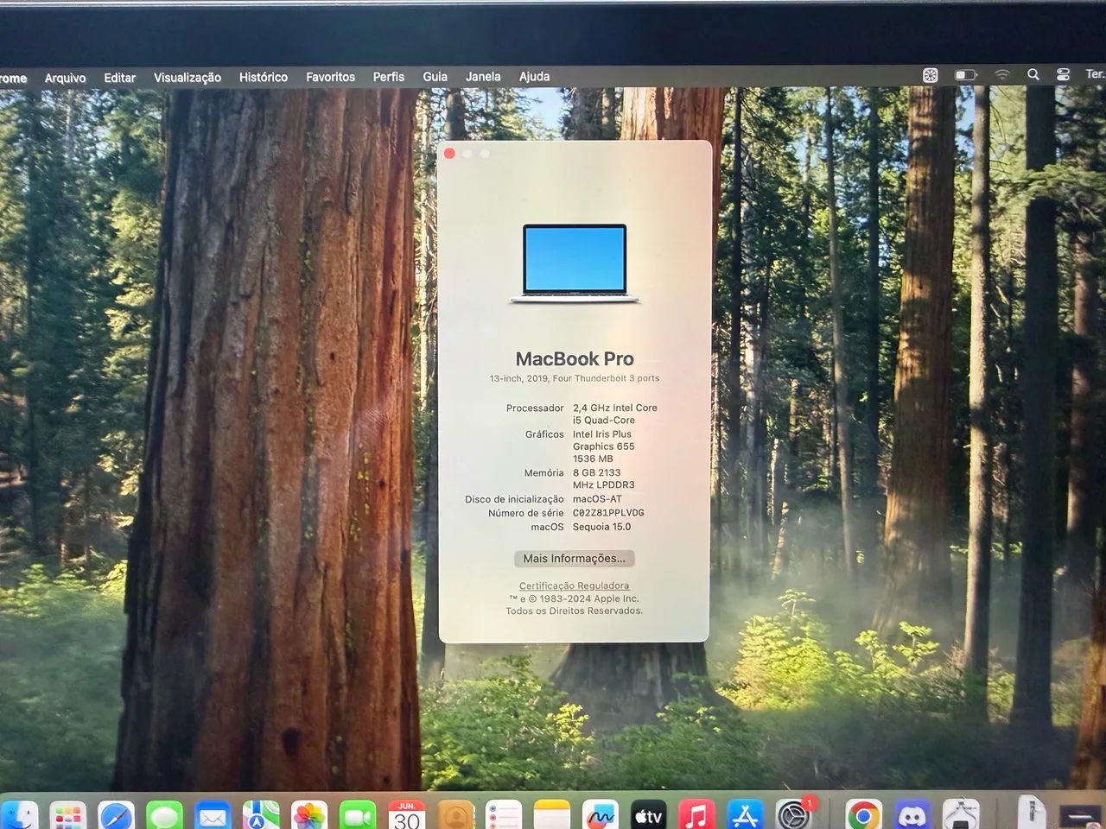Open the Wi-Fi menu bar icon
Viewport: 1106px width, 829px height.
(1001, 75)
